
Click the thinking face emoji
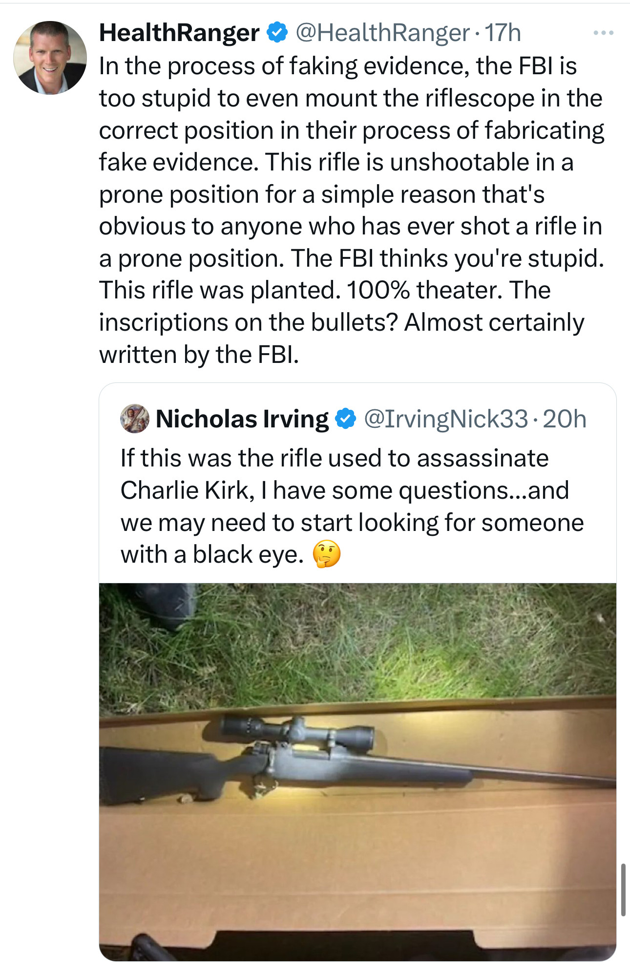point(326,554)
